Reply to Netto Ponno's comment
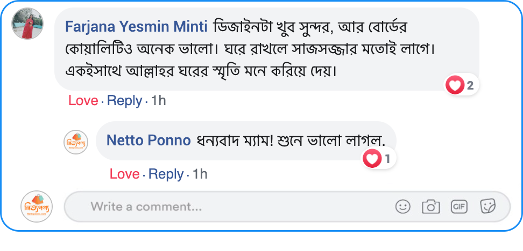523x251 pixels. [x=166, y=174]
